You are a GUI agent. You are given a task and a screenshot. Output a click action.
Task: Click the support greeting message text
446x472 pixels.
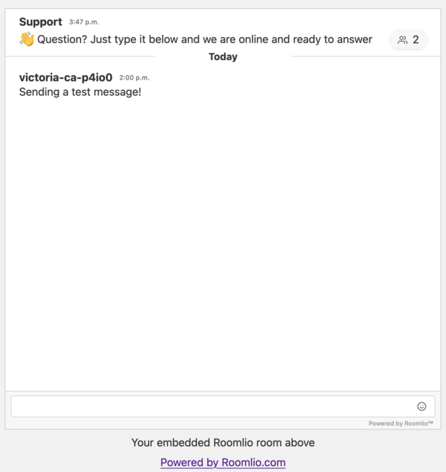tap(204, 39)
